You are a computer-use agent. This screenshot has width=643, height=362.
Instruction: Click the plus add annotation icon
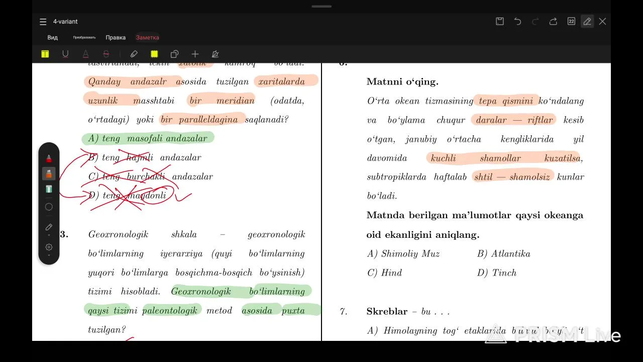point(195,54)
